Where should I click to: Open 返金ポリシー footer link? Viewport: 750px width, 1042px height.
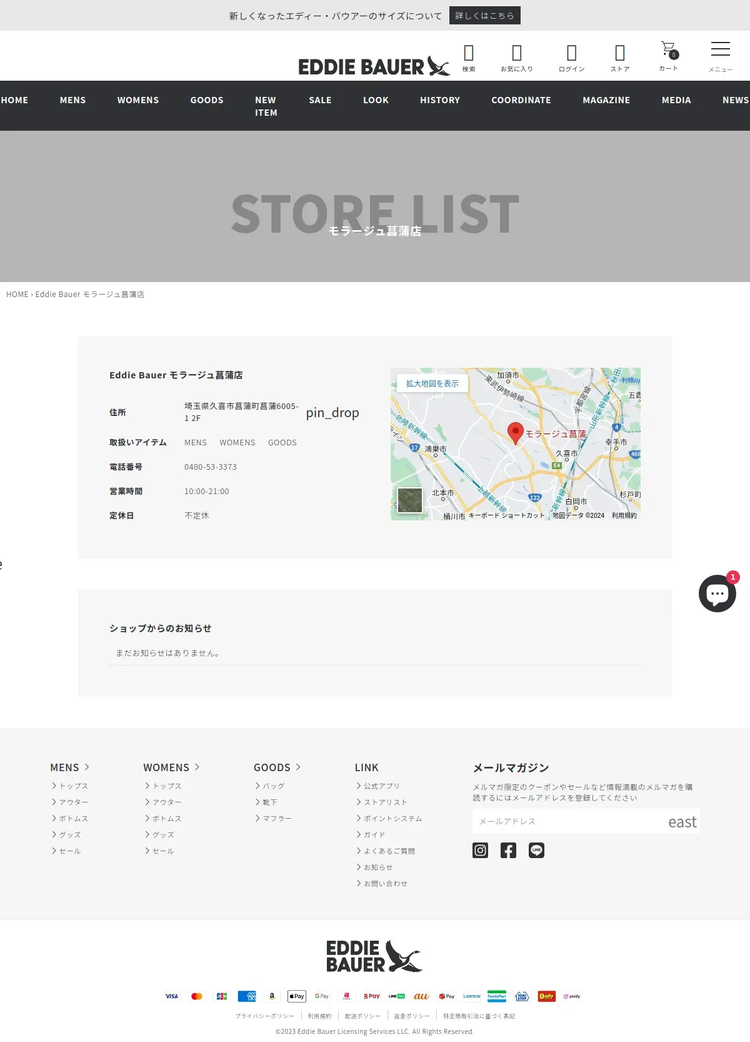412,1016
